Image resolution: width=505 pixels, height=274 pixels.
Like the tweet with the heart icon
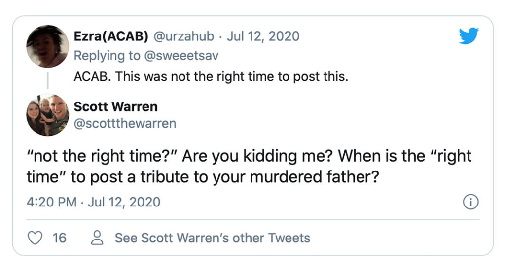pyautogui.click(x=35, y=238)
